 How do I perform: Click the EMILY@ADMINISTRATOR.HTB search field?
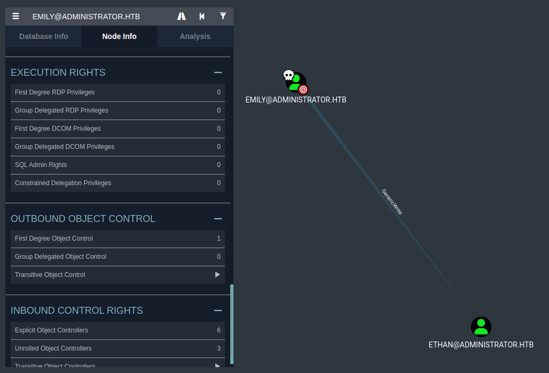coord(100,17)
